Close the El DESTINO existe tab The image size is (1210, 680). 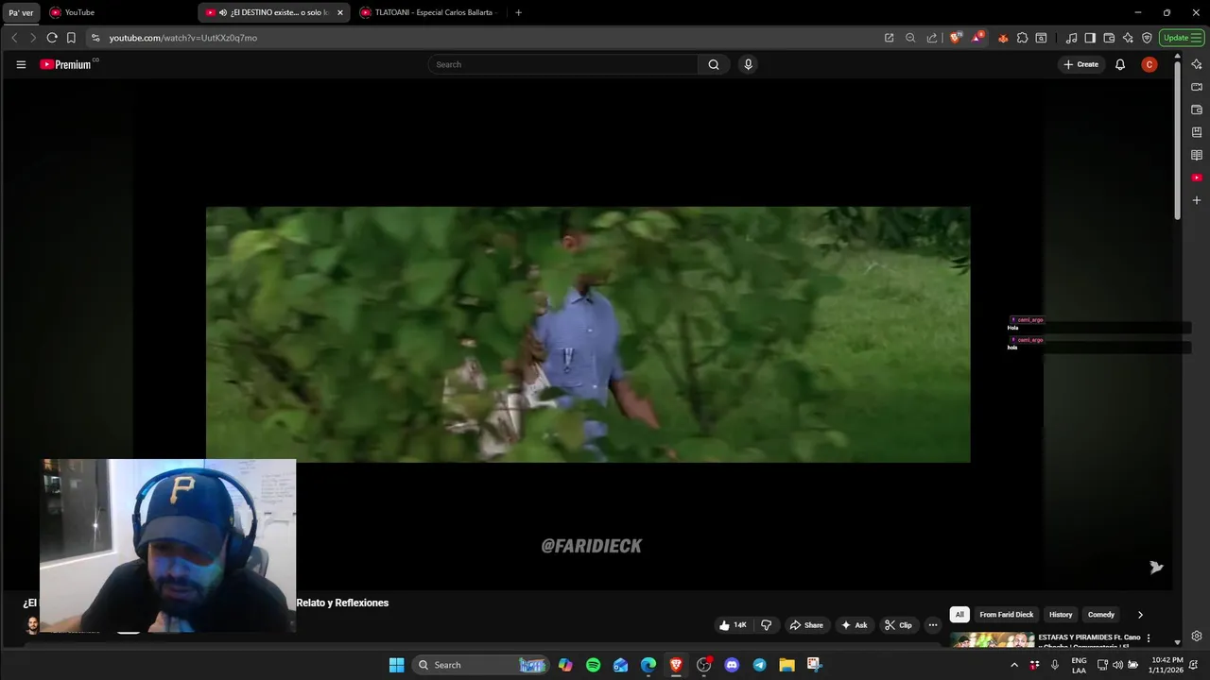tap(340, 12)
